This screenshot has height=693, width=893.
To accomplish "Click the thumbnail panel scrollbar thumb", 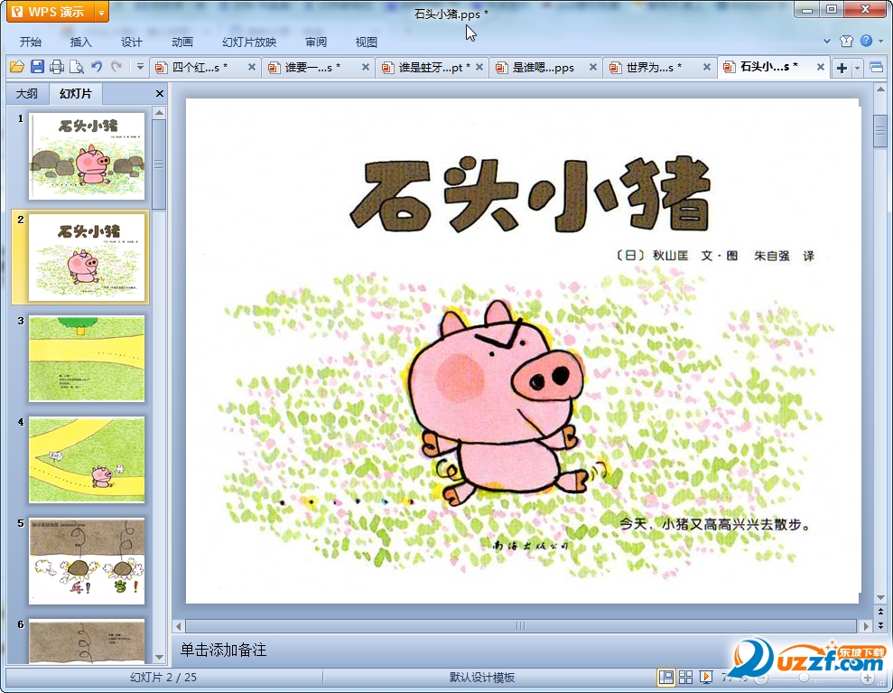I will coord(159,164).
